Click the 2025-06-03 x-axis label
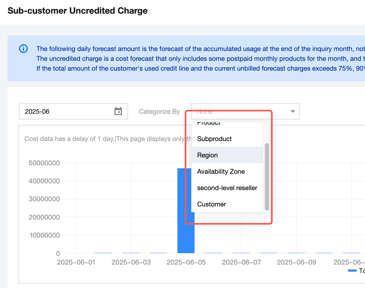The image size is (365, 288). pyautogui.click(x=131, y=262)
